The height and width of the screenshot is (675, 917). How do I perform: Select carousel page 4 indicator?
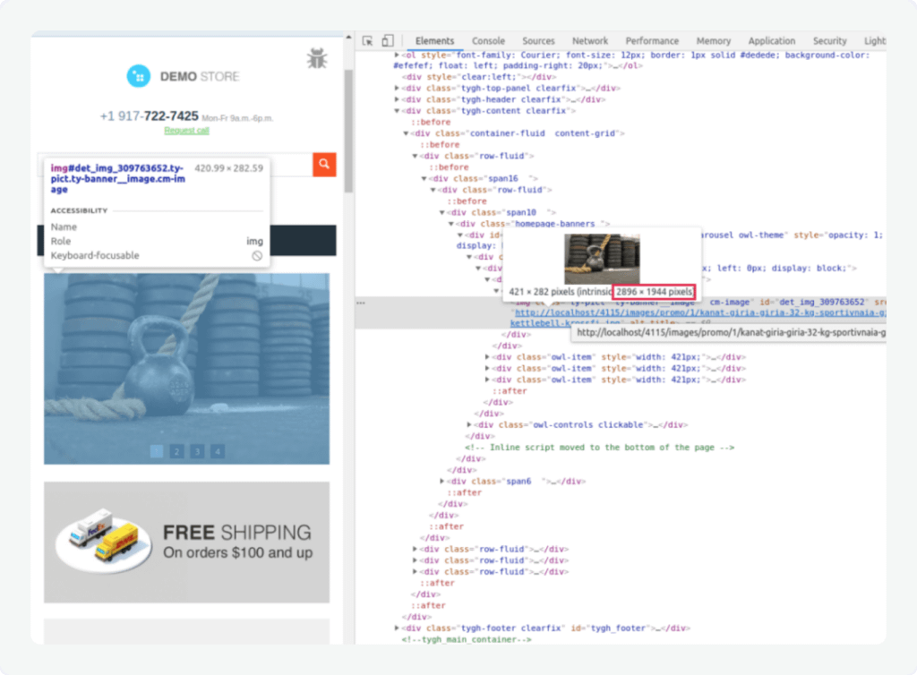(x=217, y=451)
